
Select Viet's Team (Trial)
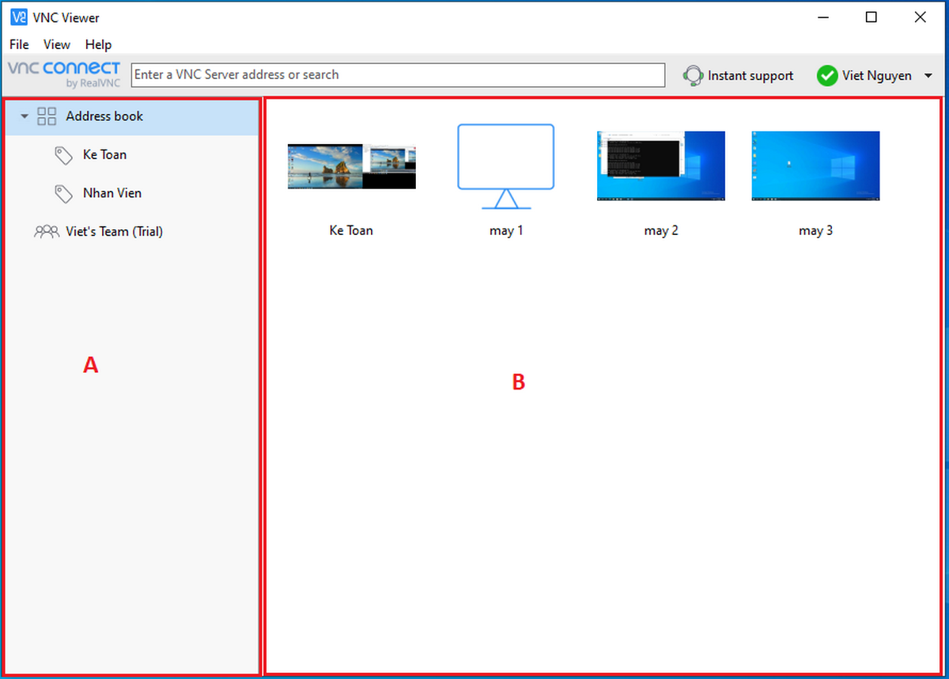pyautogui.click(x=115, y=232)
